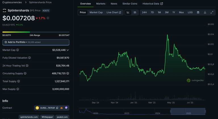The width and height of the screenshot is (218, 119).
Task: Click the $0.007208 current price text
Action: 18,18
